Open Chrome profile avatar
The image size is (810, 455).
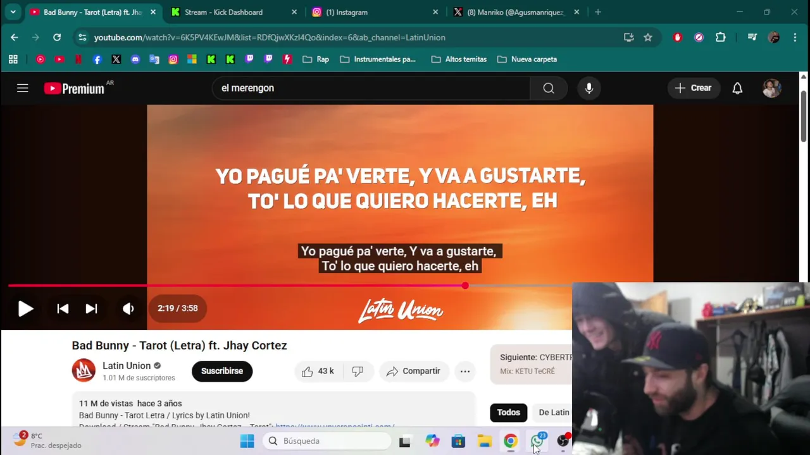point(773,37)
